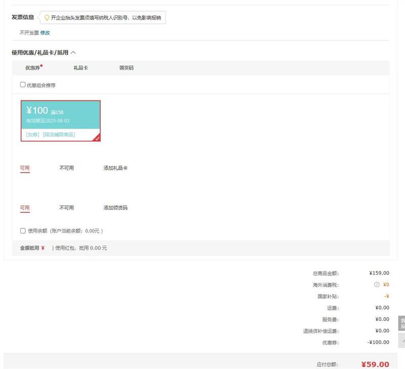The width and height of the screenshot is (405, 369).
Task: Show 不可用 pickup codes list
Action: pyautogui.click(x=66, y=208)
